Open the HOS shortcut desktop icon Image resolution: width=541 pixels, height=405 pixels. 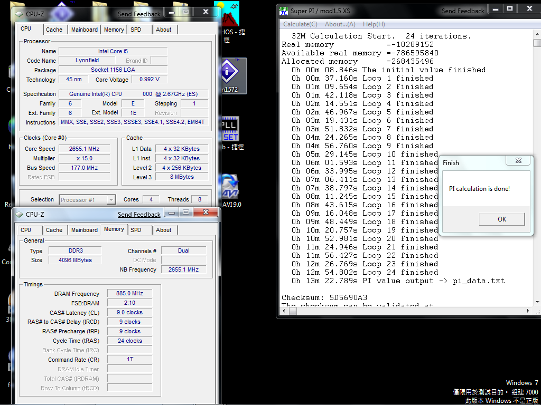(230, 21)
